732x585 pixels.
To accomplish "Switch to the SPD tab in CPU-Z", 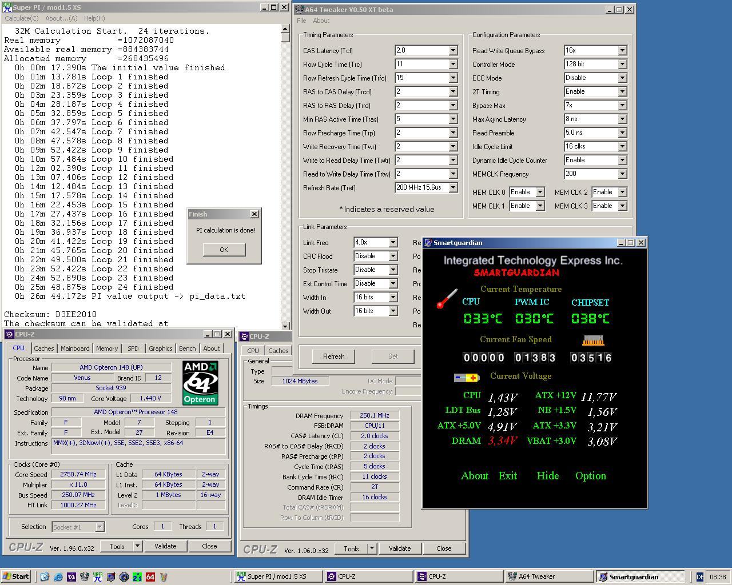I will (133, 348).
